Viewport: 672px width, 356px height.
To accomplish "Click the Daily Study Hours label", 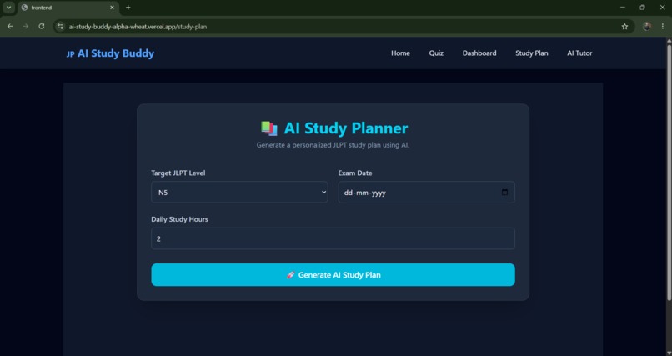I will (179, 219).
